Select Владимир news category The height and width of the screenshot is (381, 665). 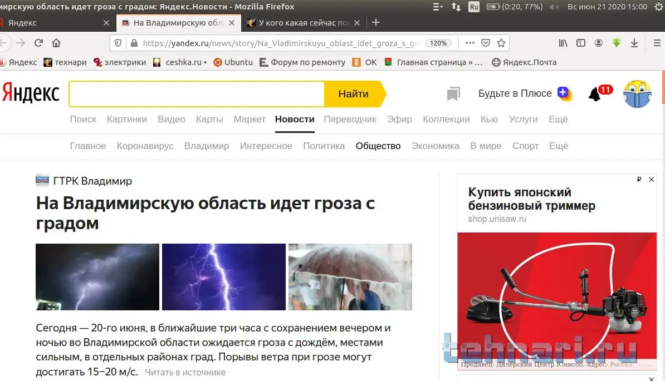tap(207, 146)
